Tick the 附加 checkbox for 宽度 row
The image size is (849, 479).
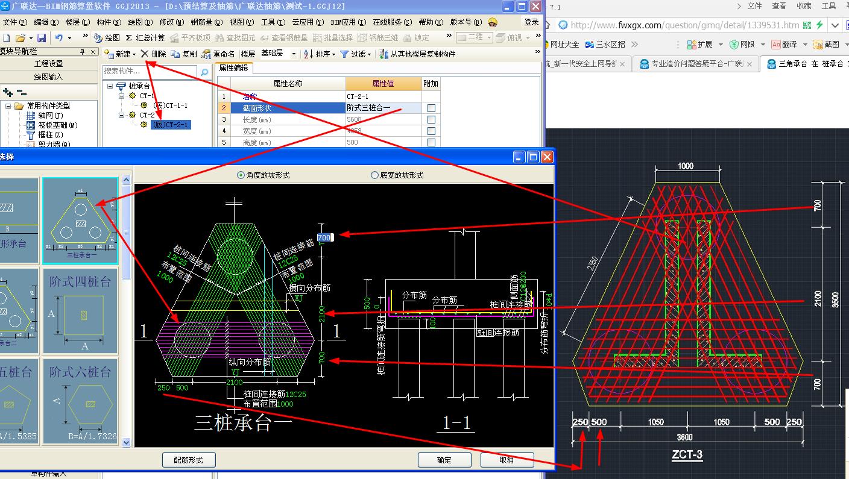tap(431, 131)
